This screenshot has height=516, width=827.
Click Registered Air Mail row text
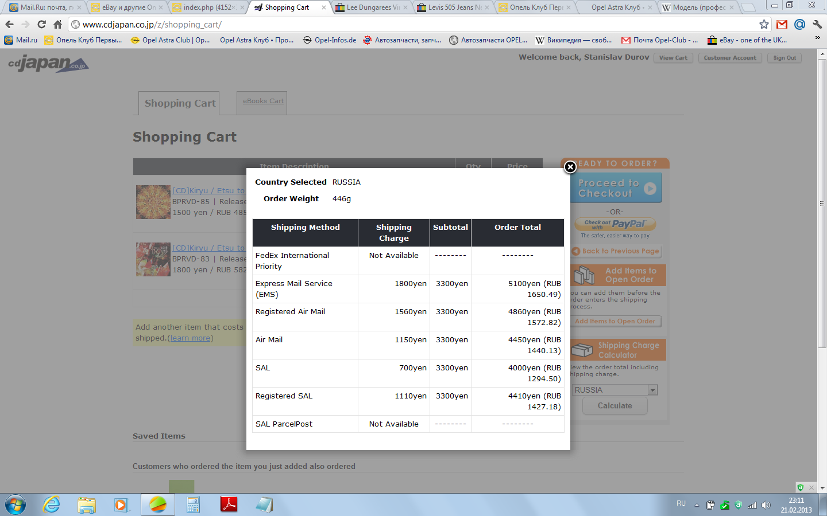point(290,311)
